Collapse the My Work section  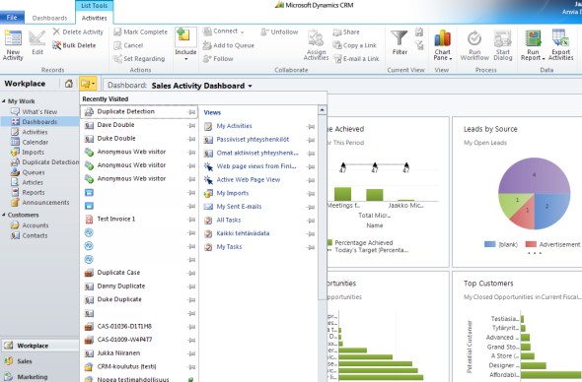point(4,101)
